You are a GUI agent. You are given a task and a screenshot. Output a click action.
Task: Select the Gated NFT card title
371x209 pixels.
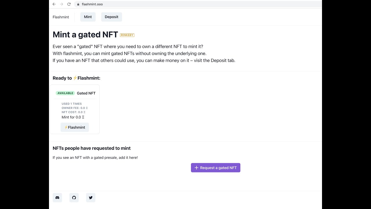[x=86, y=93]
